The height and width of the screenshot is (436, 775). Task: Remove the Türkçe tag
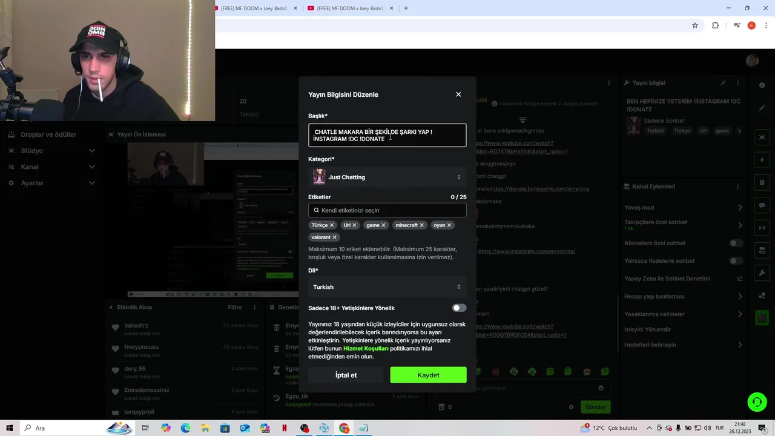pos(332,225)
